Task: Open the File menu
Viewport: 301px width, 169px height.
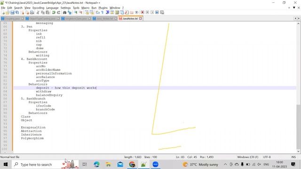Action: [x=3, y=8]
